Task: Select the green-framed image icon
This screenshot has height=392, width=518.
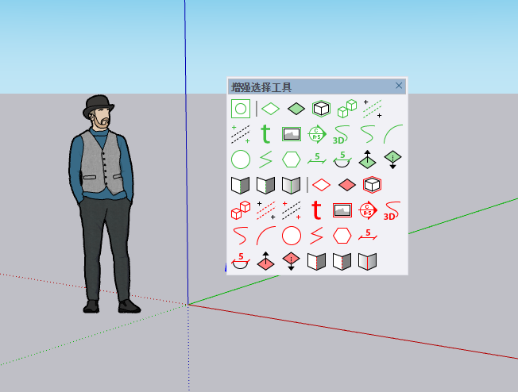Action: (292, 134)
